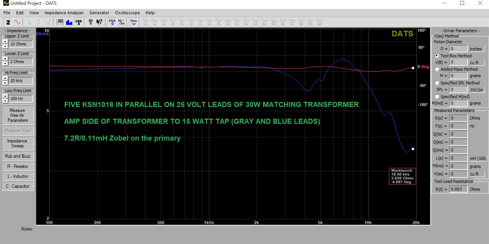This screenshot has height=244, width=489.
Task: Open the View menu
Action: click(x=34, y=13)
